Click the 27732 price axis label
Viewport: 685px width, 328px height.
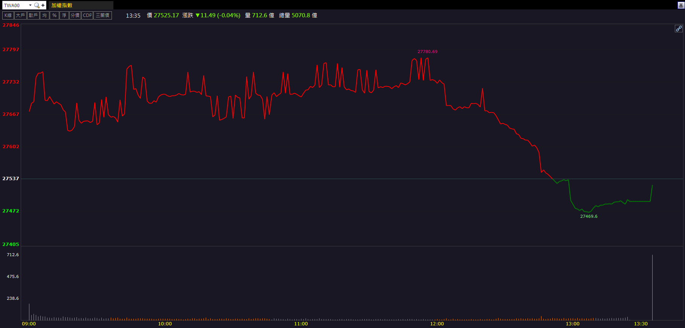[11, 82]
